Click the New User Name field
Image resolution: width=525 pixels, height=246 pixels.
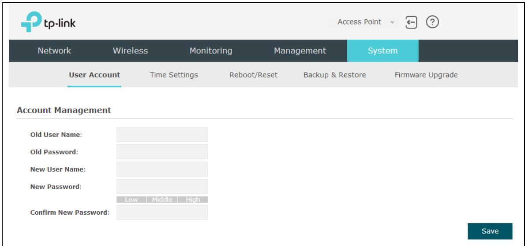click(162, 169)
